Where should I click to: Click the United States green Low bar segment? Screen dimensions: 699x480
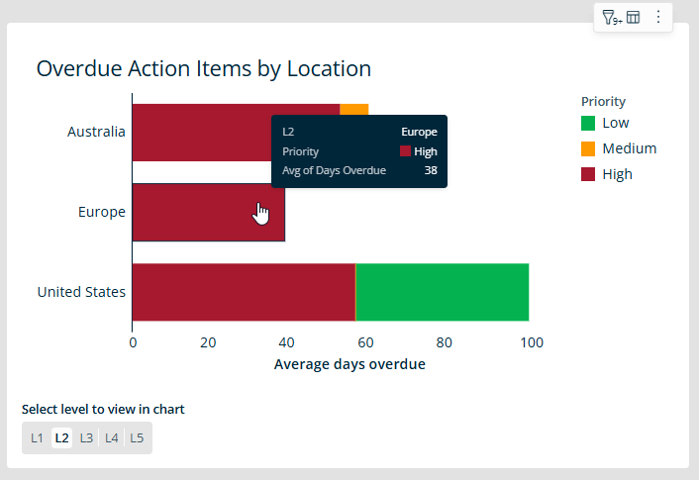442,292
